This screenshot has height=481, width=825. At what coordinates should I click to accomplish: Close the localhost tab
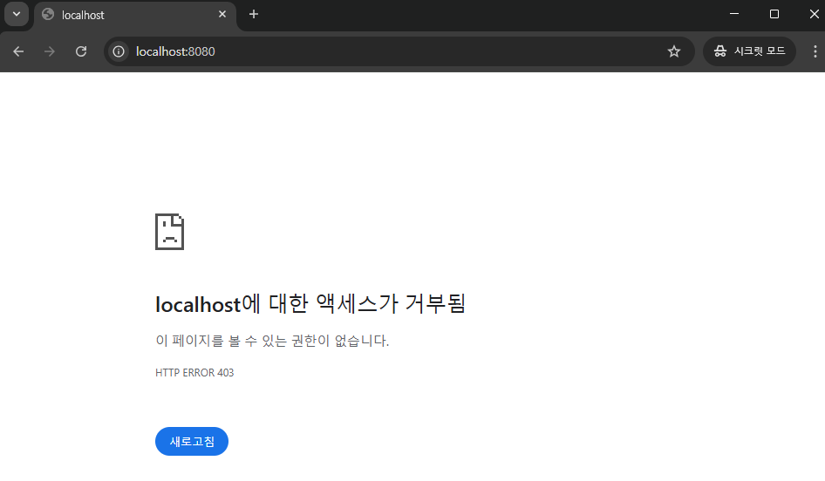coord(222,15)
